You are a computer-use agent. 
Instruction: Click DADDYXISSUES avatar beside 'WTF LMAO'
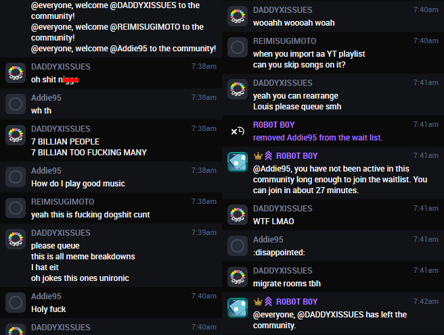coord(238,215)
